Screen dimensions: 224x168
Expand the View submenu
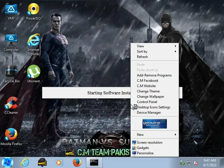[x=155, y=46]
